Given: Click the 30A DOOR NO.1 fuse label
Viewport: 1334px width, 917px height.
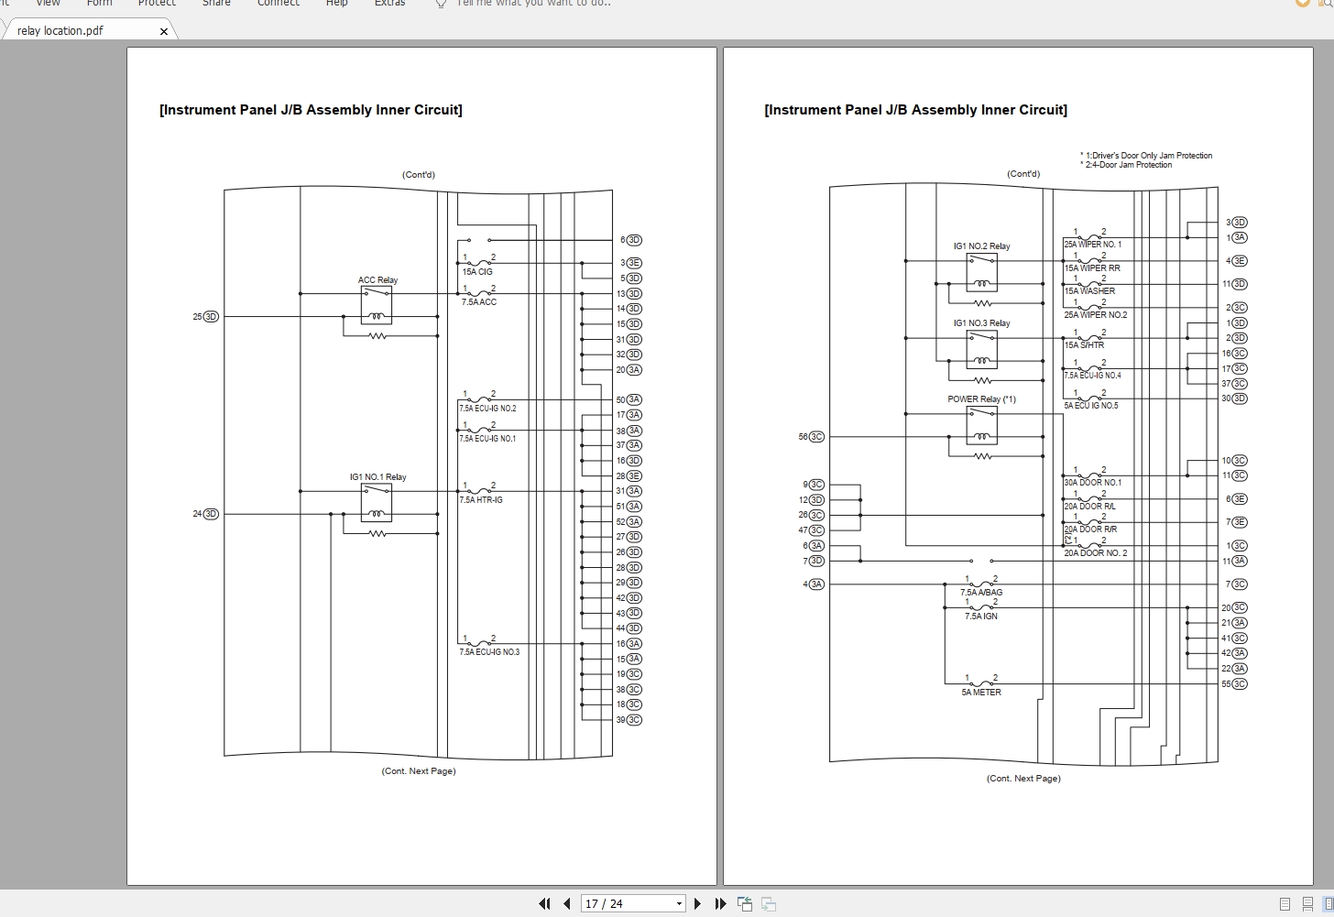Looking at the screenshot, I should pyautogui.click(x=1093, y=483).
